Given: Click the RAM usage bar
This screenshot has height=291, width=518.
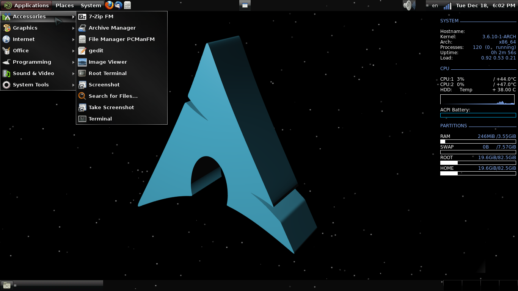Looking at the screenshot, I should coord(478,141).
